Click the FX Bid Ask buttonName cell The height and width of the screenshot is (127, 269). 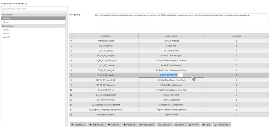171,46
